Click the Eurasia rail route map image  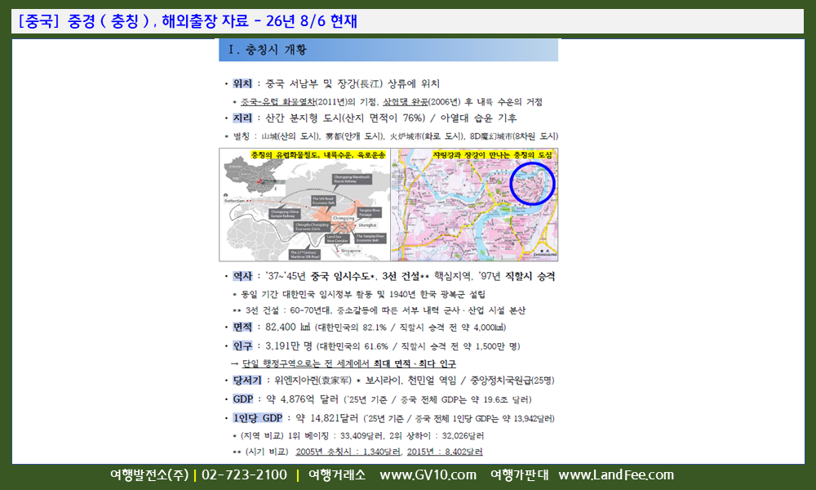304,205
